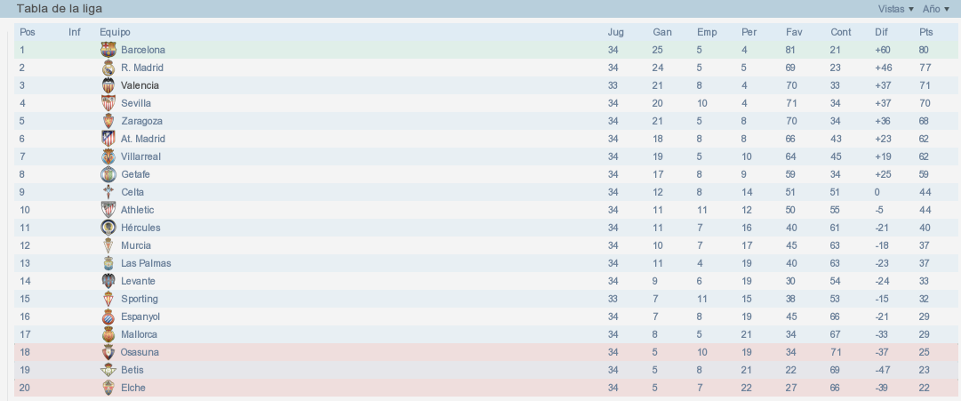The height and width of the screenshot is (401, 961).
Task: Click the Equipo column header
Action: (115, 32)
